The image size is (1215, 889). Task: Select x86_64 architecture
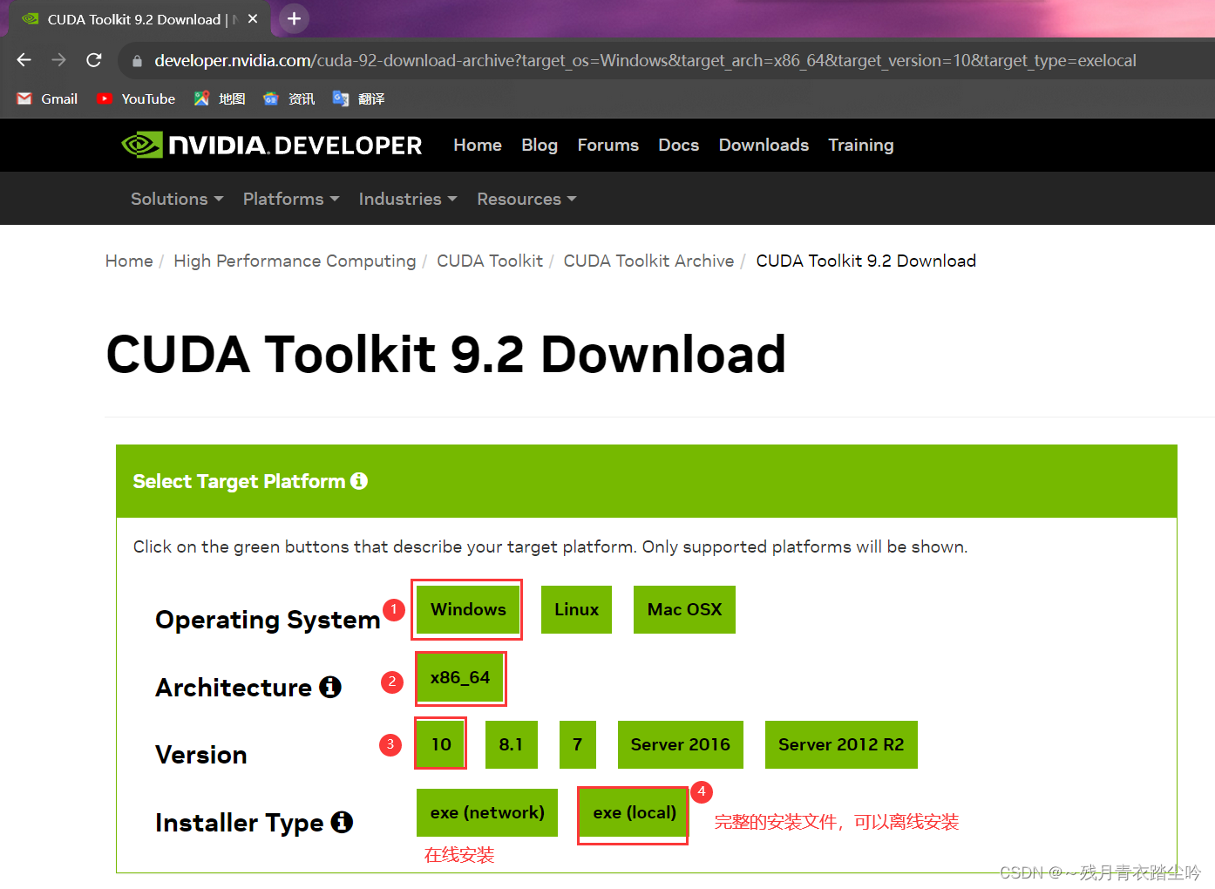[460, 677]
